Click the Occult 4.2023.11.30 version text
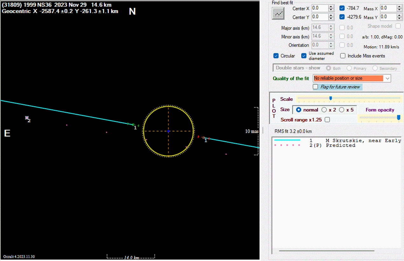 19,257
